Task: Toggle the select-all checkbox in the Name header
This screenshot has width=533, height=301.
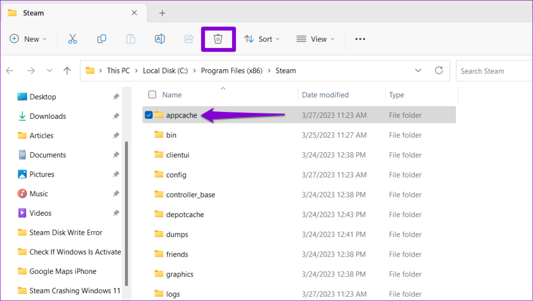Action: [x=152, y=95]
